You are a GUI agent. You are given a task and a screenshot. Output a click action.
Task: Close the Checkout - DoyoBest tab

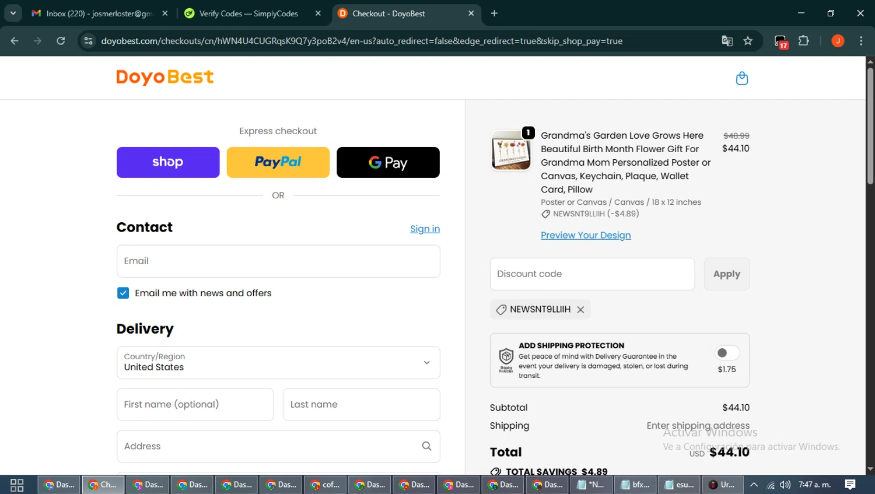(471, 13)
